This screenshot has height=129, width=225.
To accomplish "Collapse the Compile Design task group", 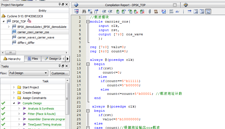I will point(14,103).
